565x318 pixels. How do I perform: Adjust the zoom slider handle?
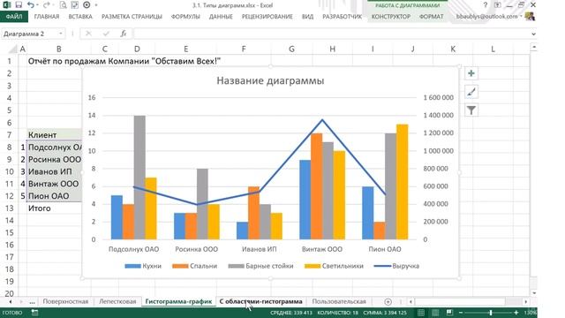pos(491,313)
